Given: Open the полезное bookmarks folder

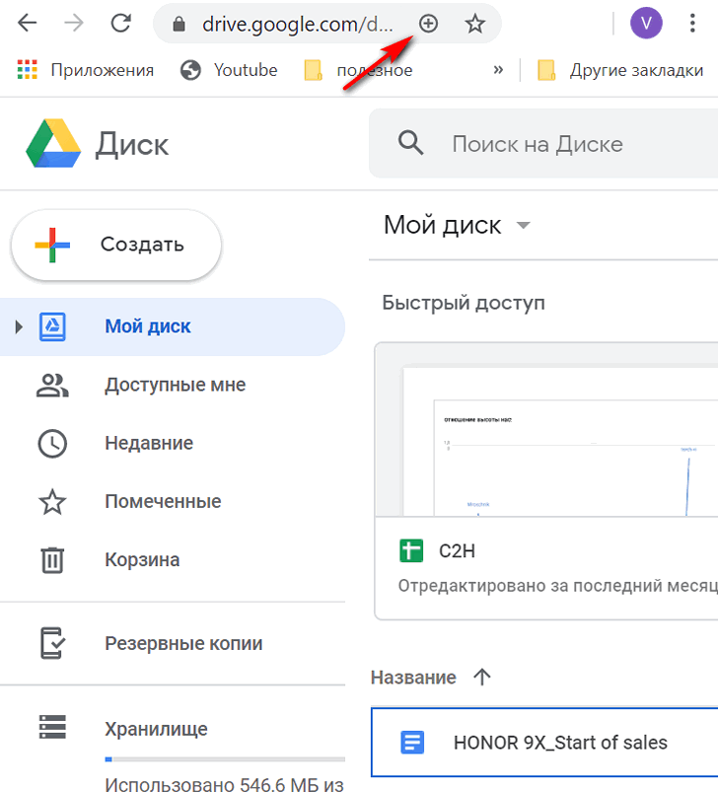Looking at the screenshot, I should click(x=358, y=70).
